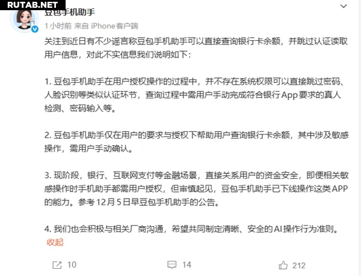
Task: Collapse the post with 收起
Action: [55, 242]
